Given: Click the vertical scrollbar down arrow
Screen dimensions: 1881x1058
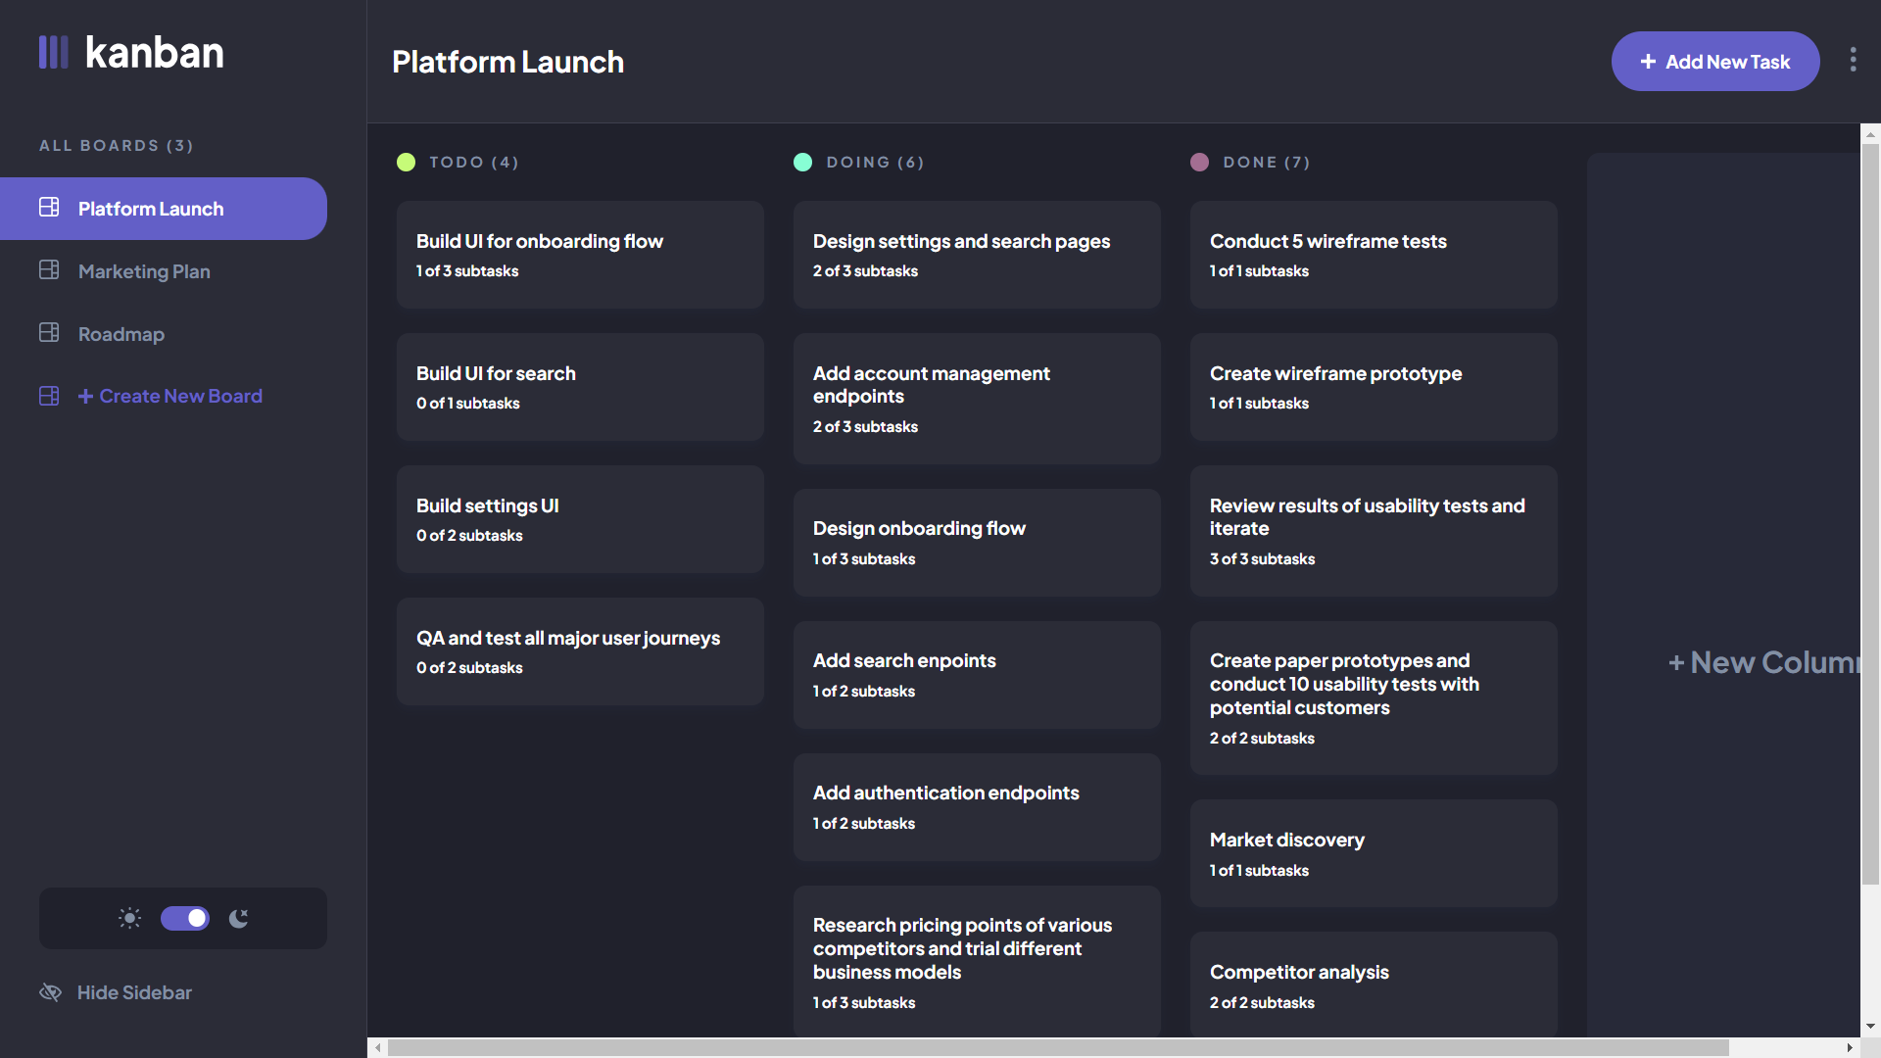Looking at the screenshot, I should tap(1870, 1027).
